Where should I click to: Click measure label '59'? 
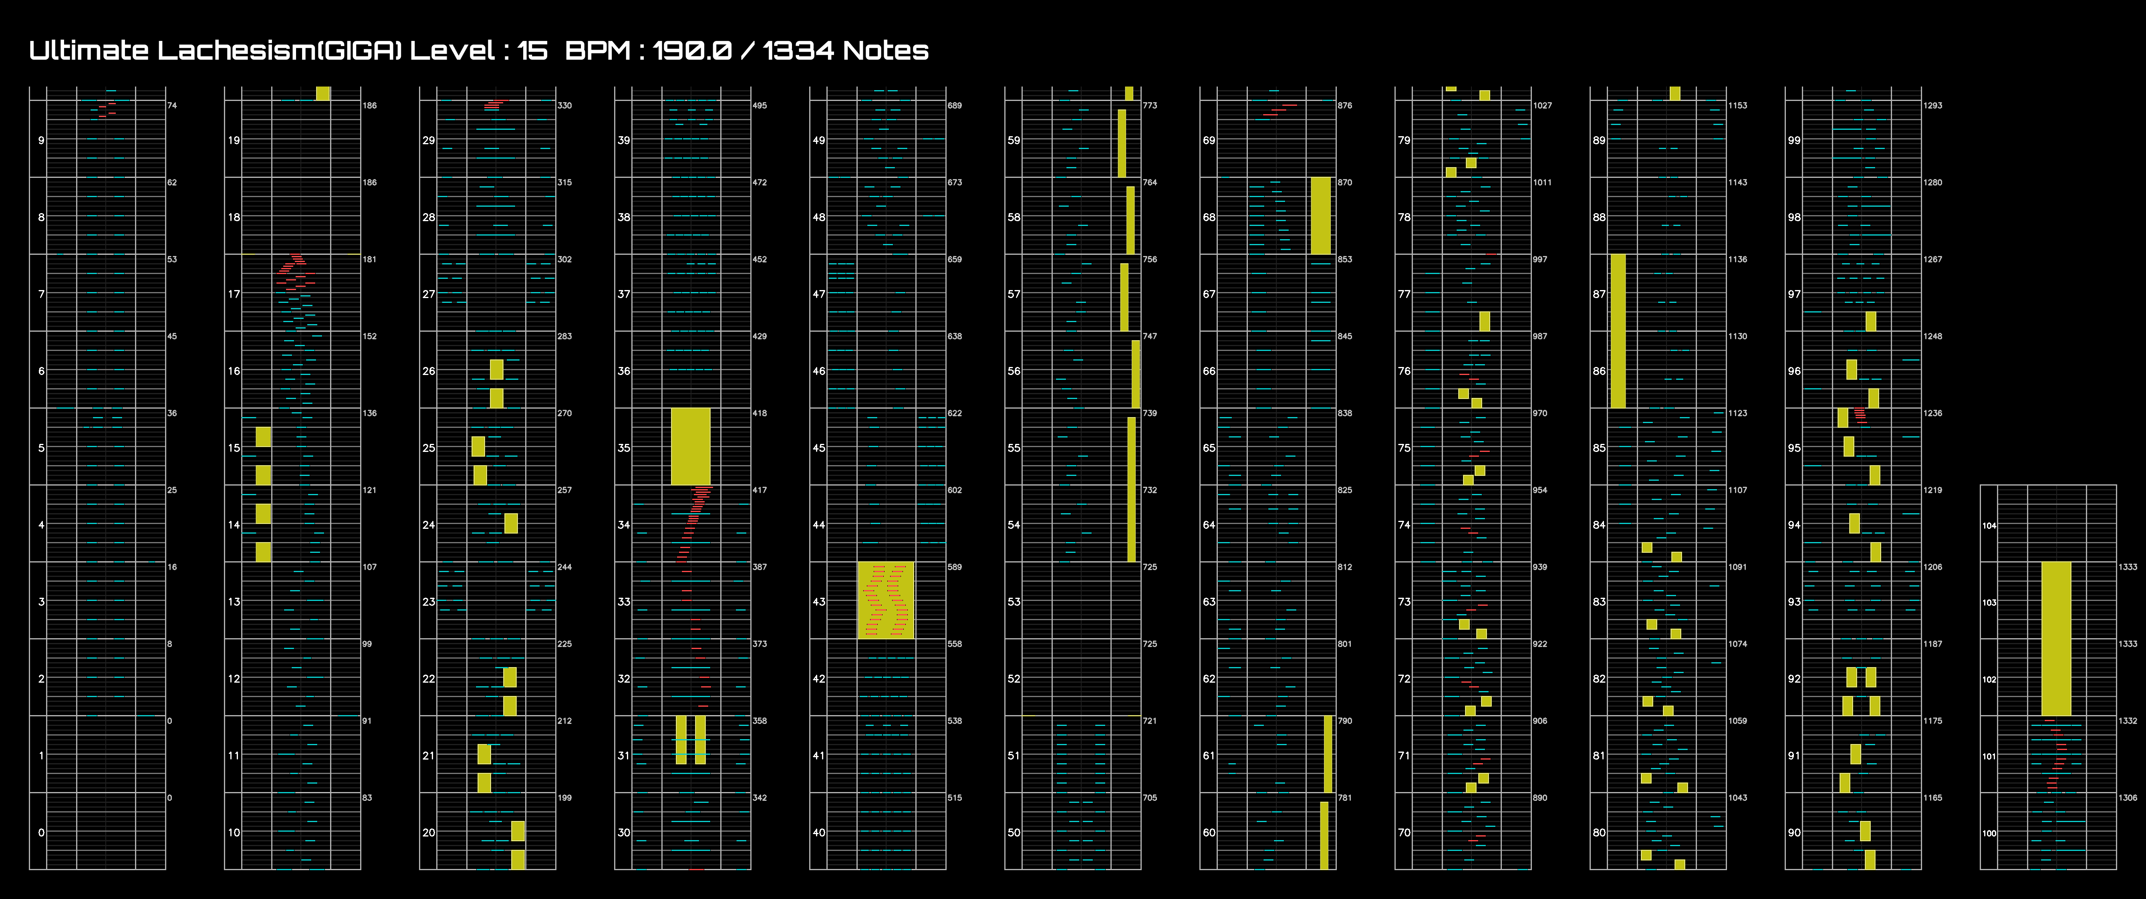pos(1014,141)
